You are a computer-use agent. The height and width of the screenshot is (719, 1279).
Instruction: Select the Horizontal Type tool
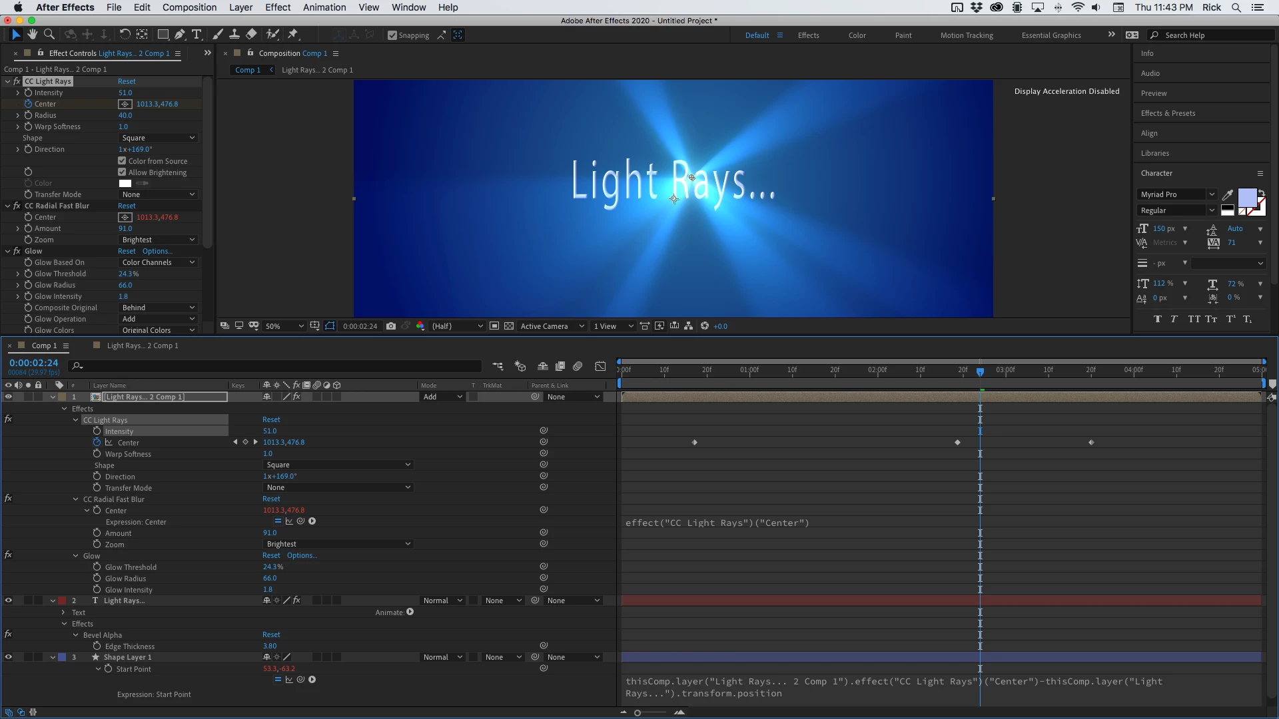pyautogui.click(x=197, y=35)
